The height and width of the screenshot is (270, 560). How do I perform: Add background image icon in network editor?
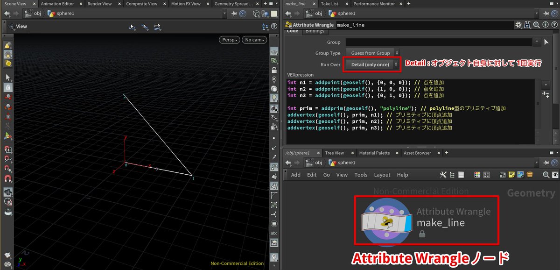[x=520, y=175]
